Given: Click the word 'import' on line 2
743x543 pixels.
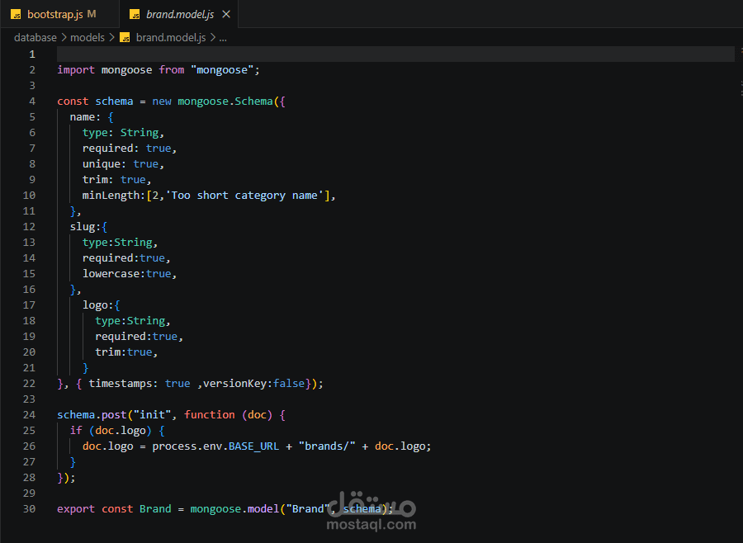Looking at the screenshot, I should tap(76, 69).
